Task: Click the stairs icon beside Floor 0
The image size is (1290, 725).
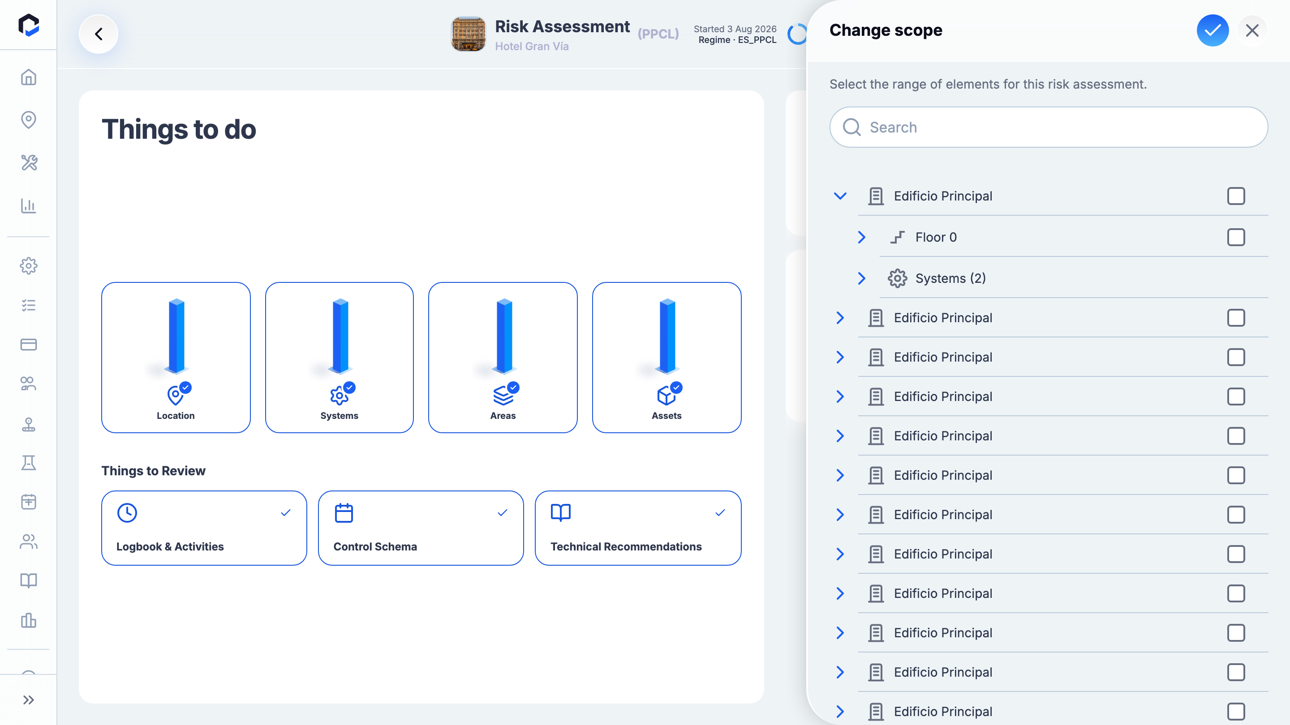Action: [x=897, y=237]
